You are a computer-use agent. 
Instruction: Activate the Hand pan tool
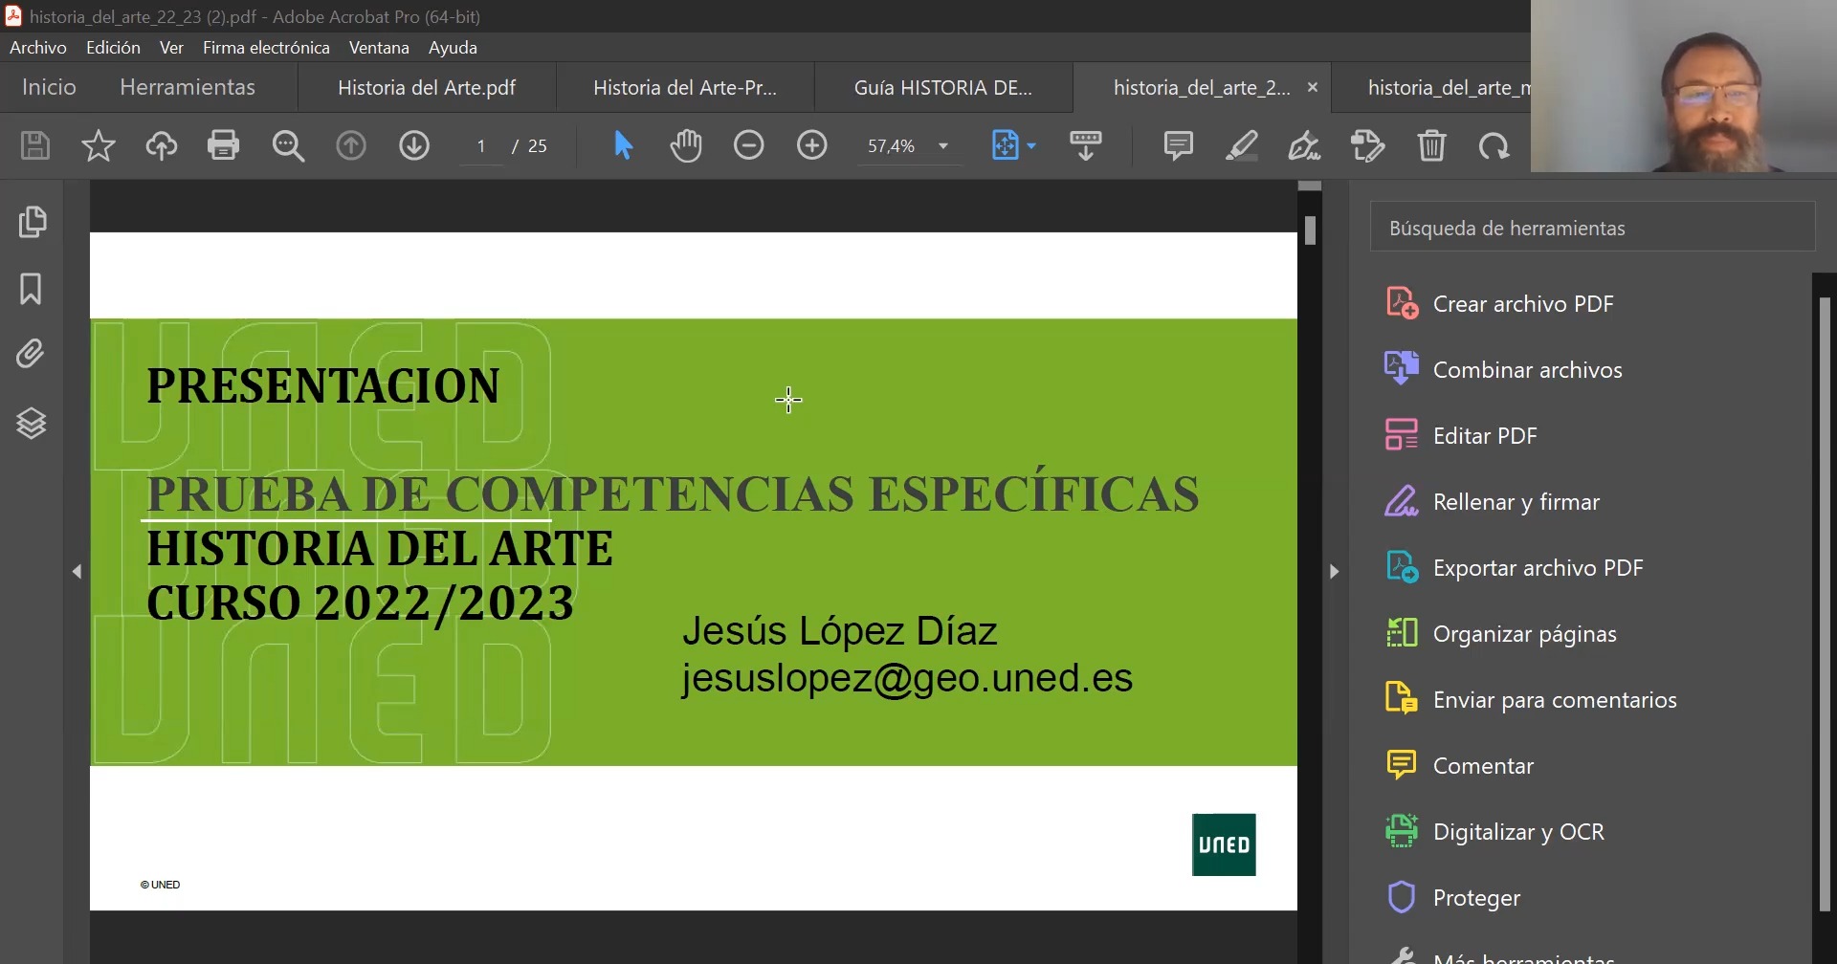coord(686,145)
